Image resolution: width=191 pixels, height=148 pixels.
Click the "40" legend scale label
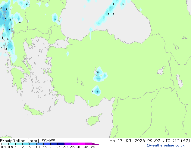pyautogui.click(x=79, y=147)
